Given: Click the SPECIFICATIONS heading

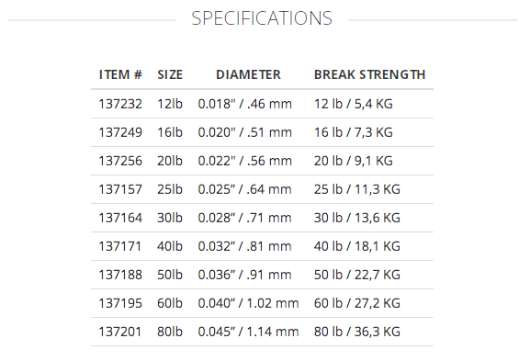Looking at the screenshot, I should pos(262,18).
